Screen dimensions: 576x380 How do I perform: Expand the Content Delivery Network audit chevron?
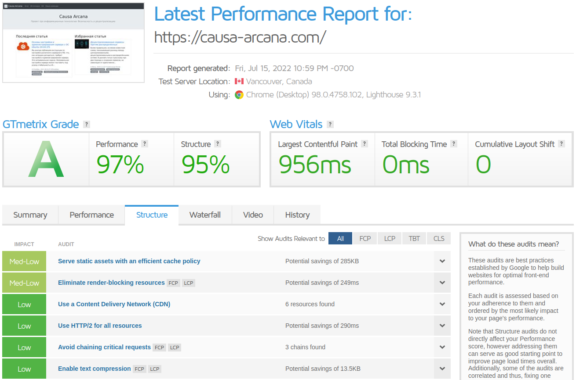442,305
